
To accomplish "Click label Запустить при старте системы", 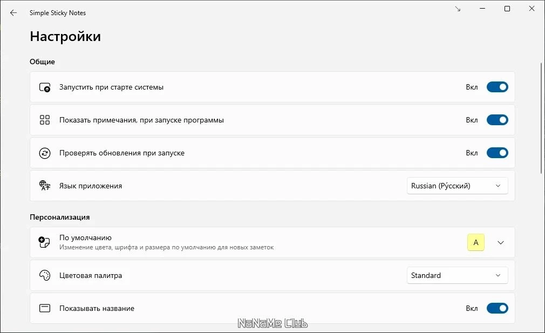I will [x=111, y=87].
